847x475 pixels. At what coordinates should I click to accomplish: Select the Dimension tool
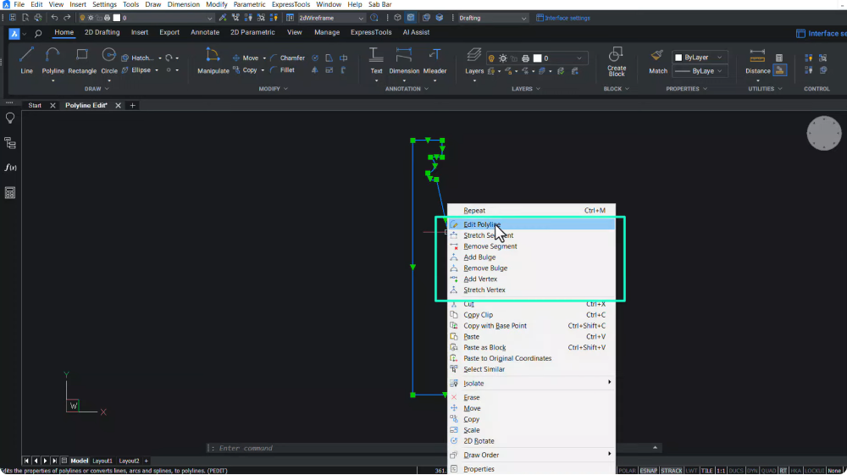pyautogui.click(x=404, y=60)
